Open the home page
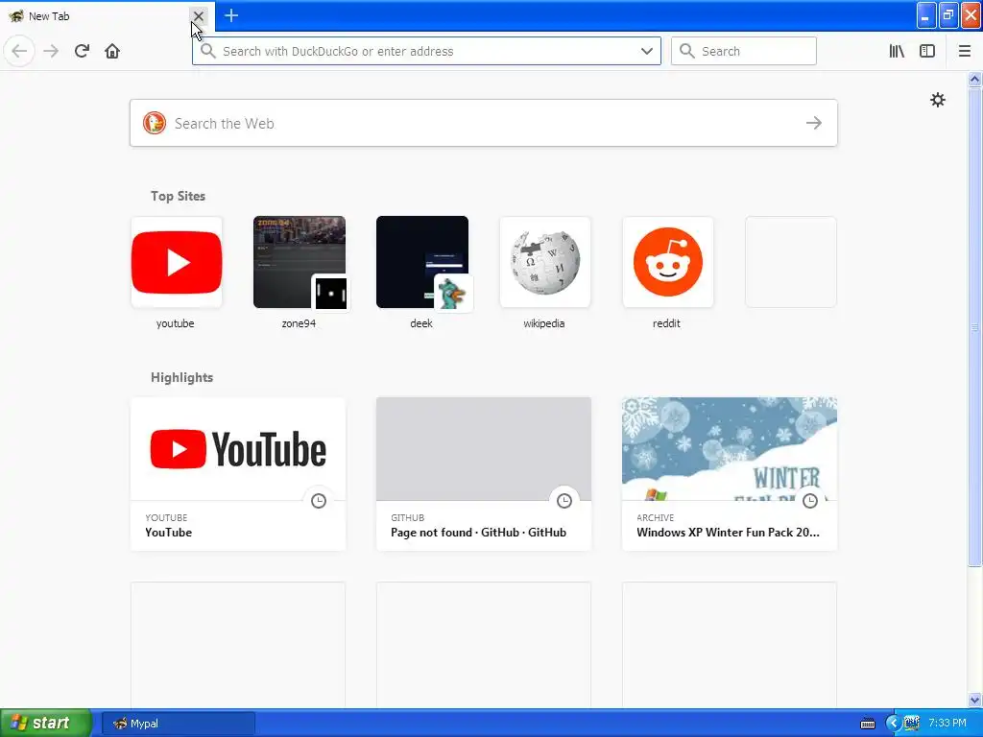 [112, 51]
